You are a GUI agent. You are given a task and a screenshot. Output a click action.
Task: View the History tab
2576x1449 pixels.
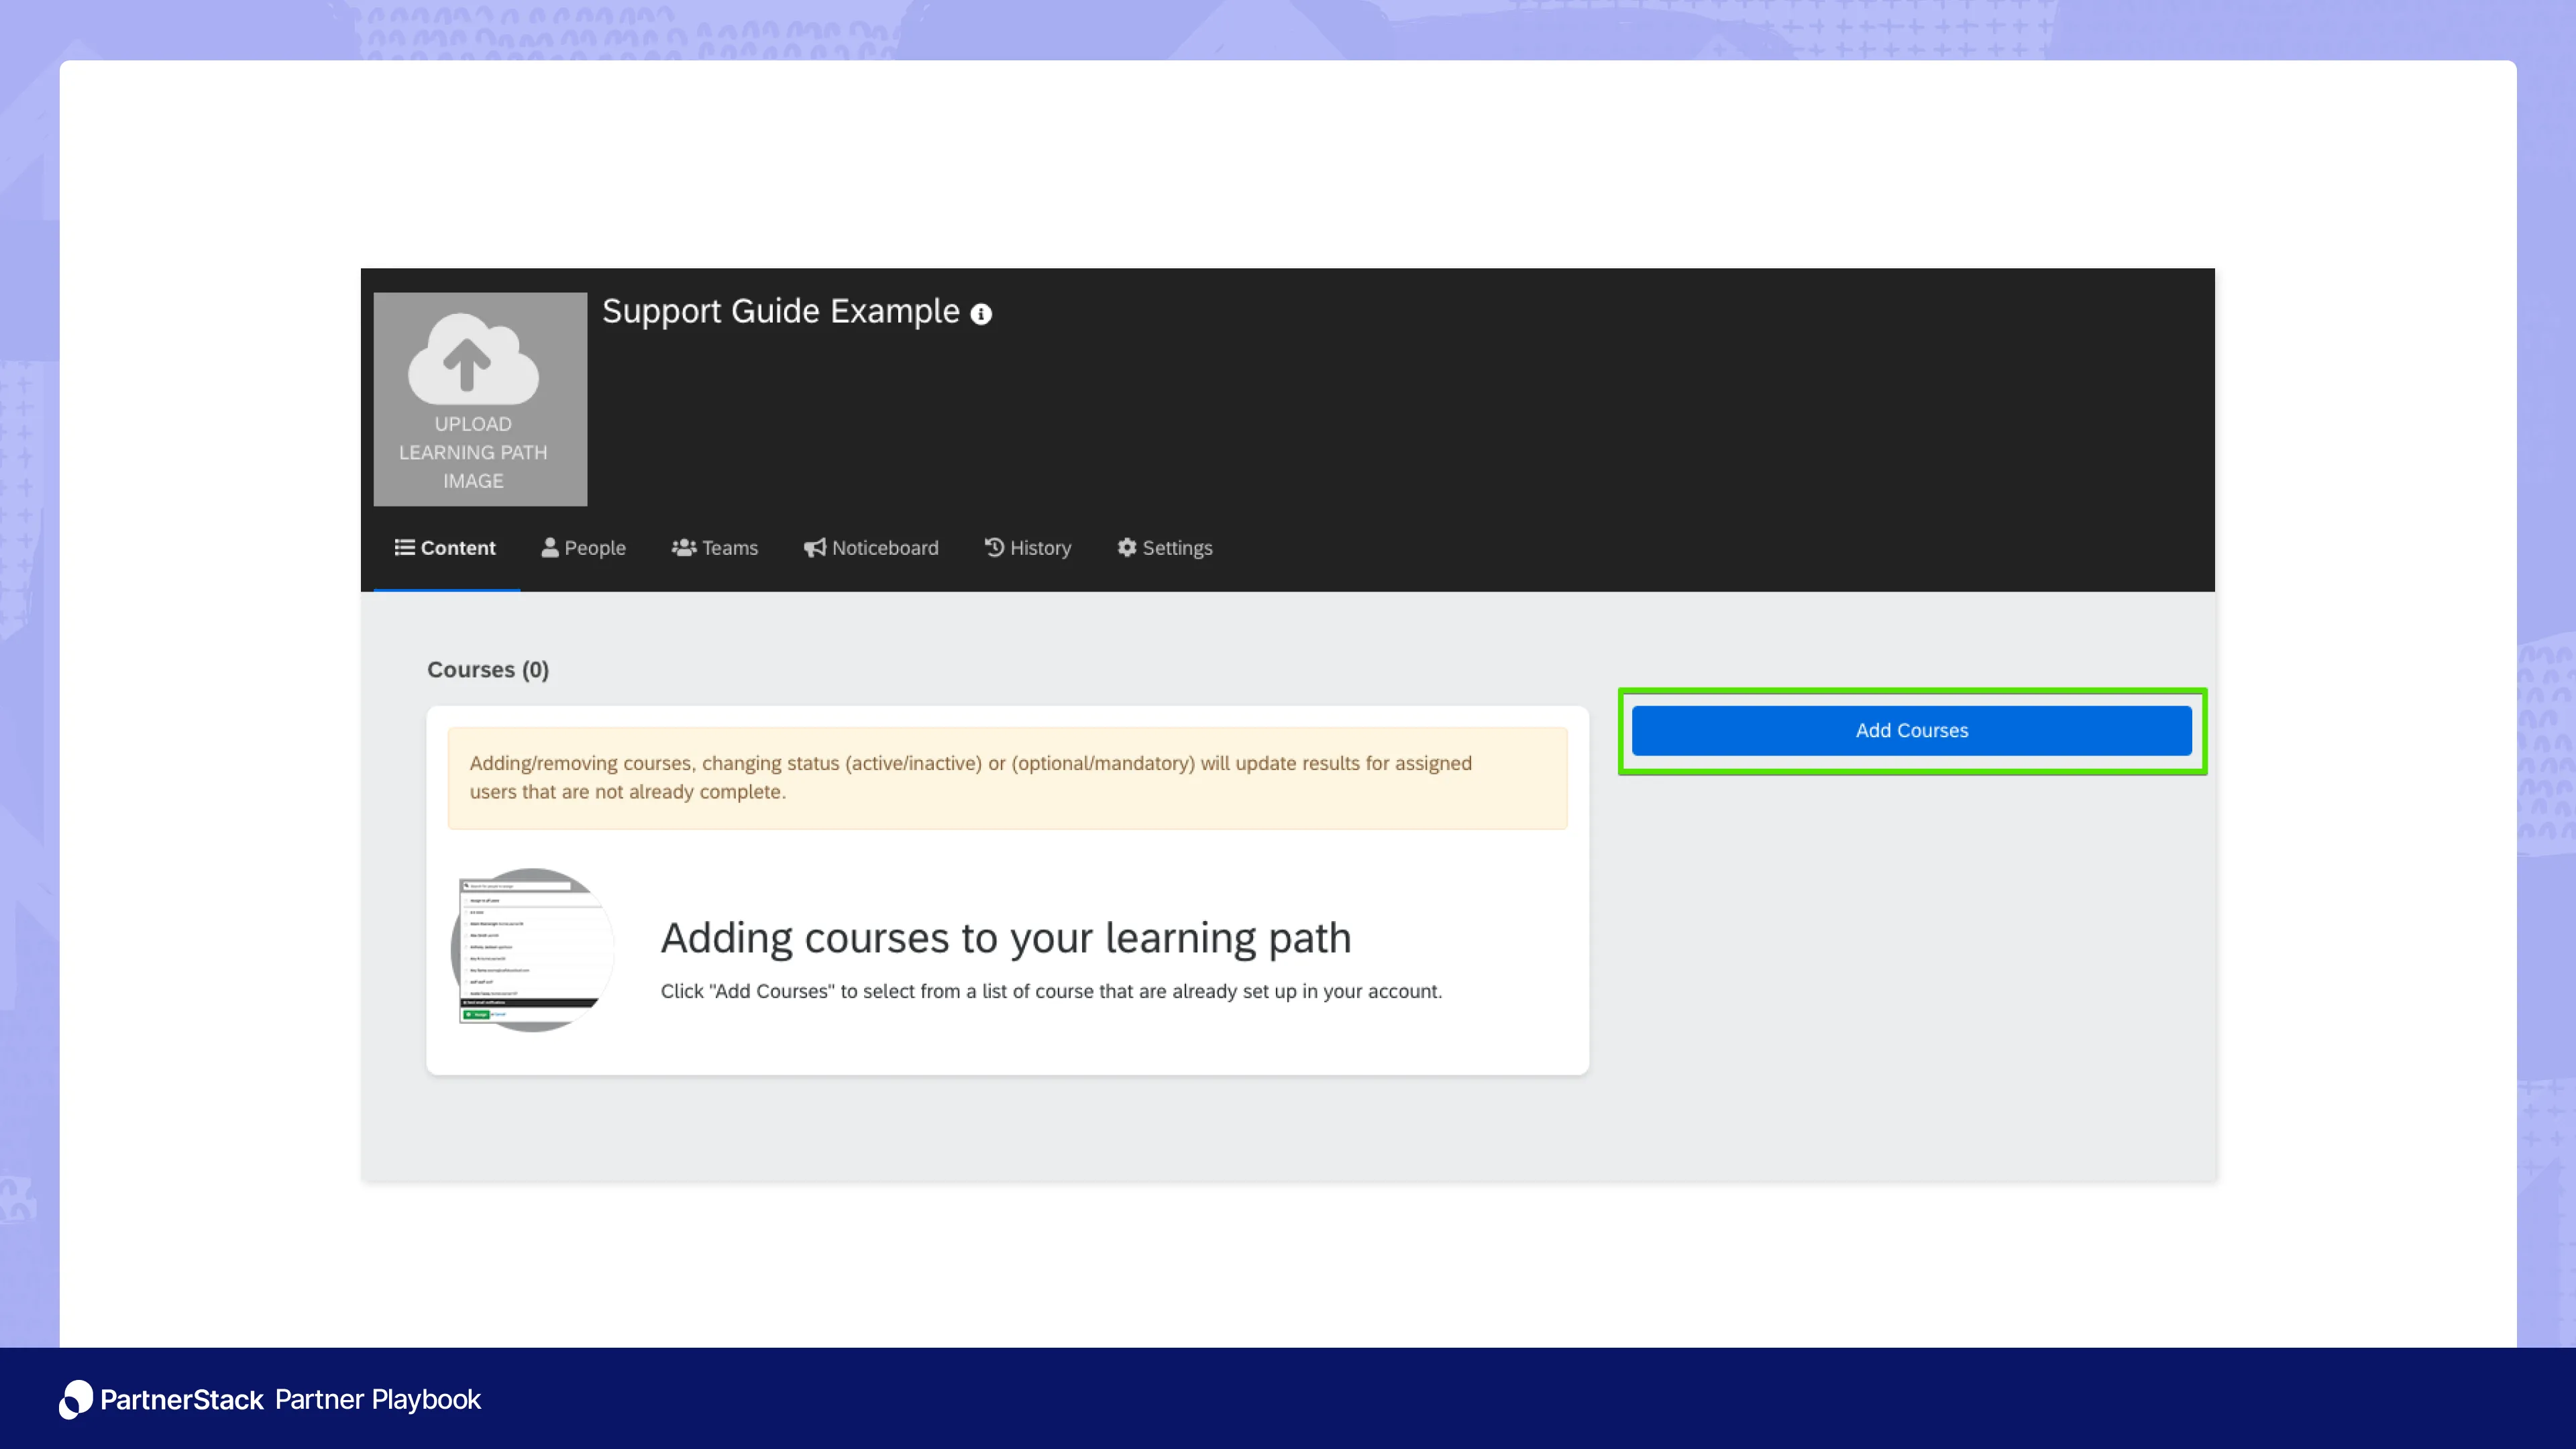coord(1039,548)
